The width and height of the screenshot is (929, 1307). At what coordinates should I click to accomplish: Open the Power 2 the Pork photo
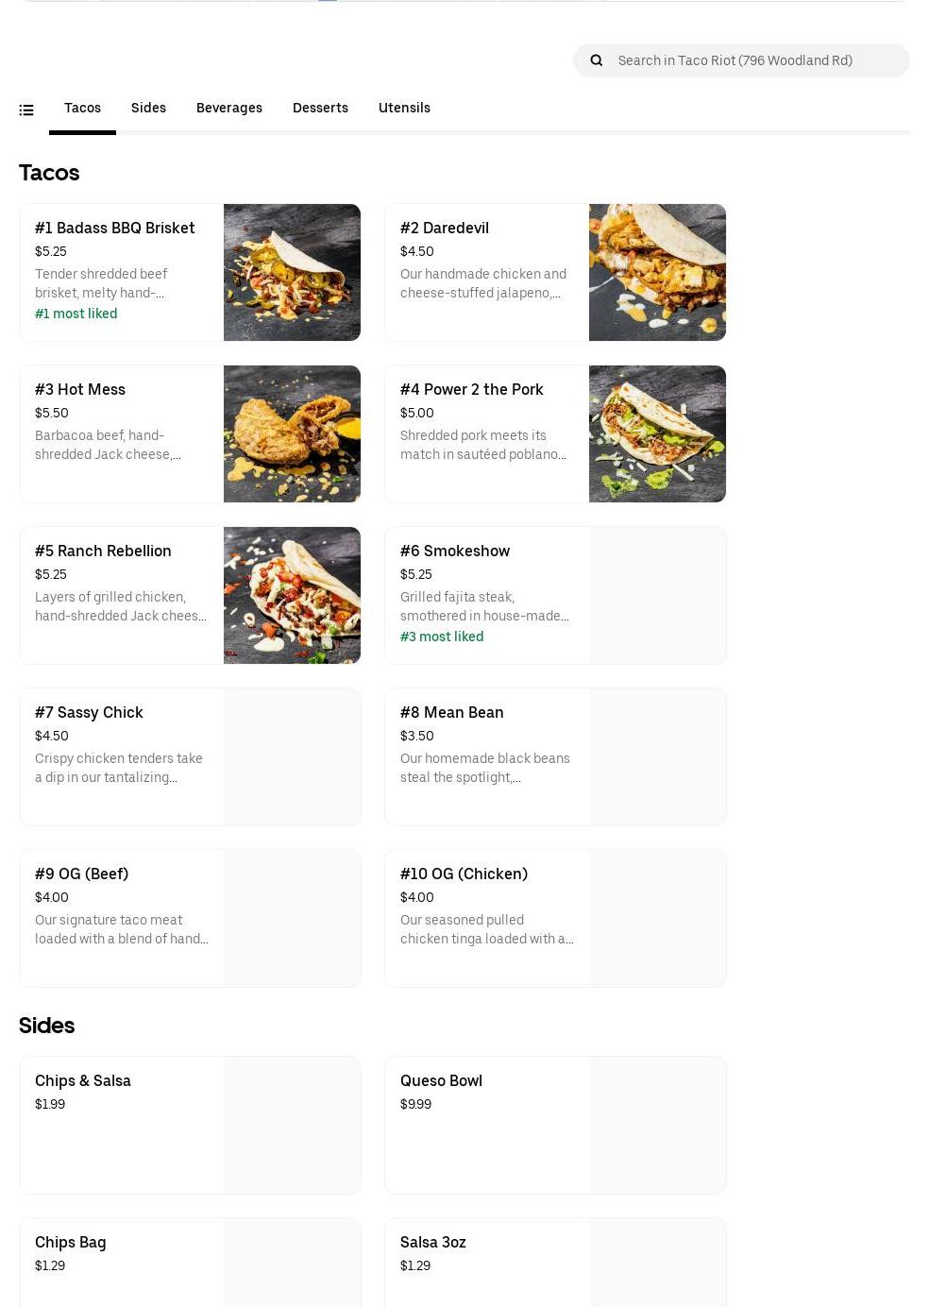click(657, 433)
